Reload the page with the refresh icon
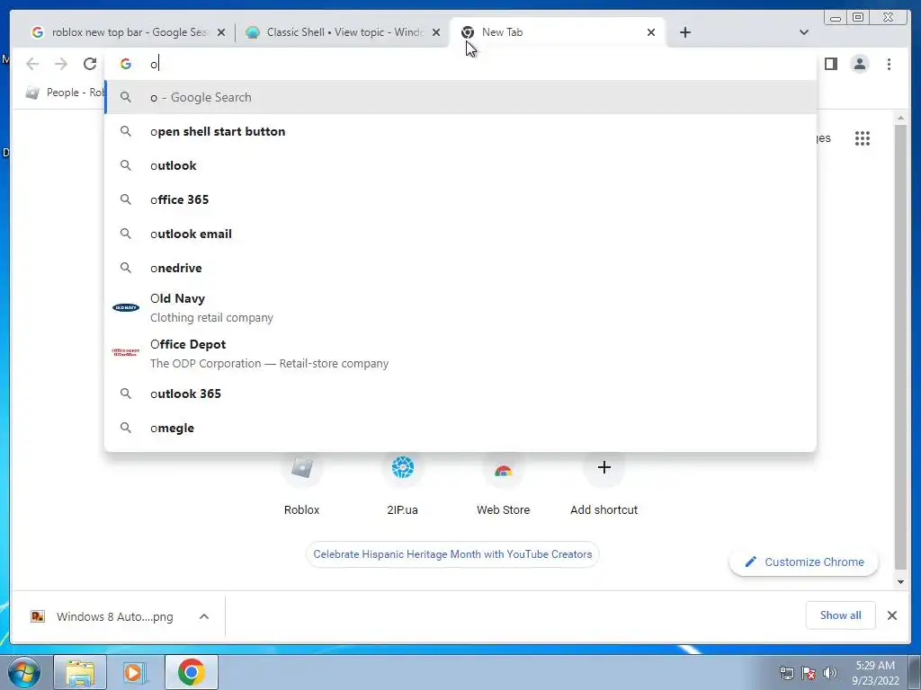 point(90,64)
